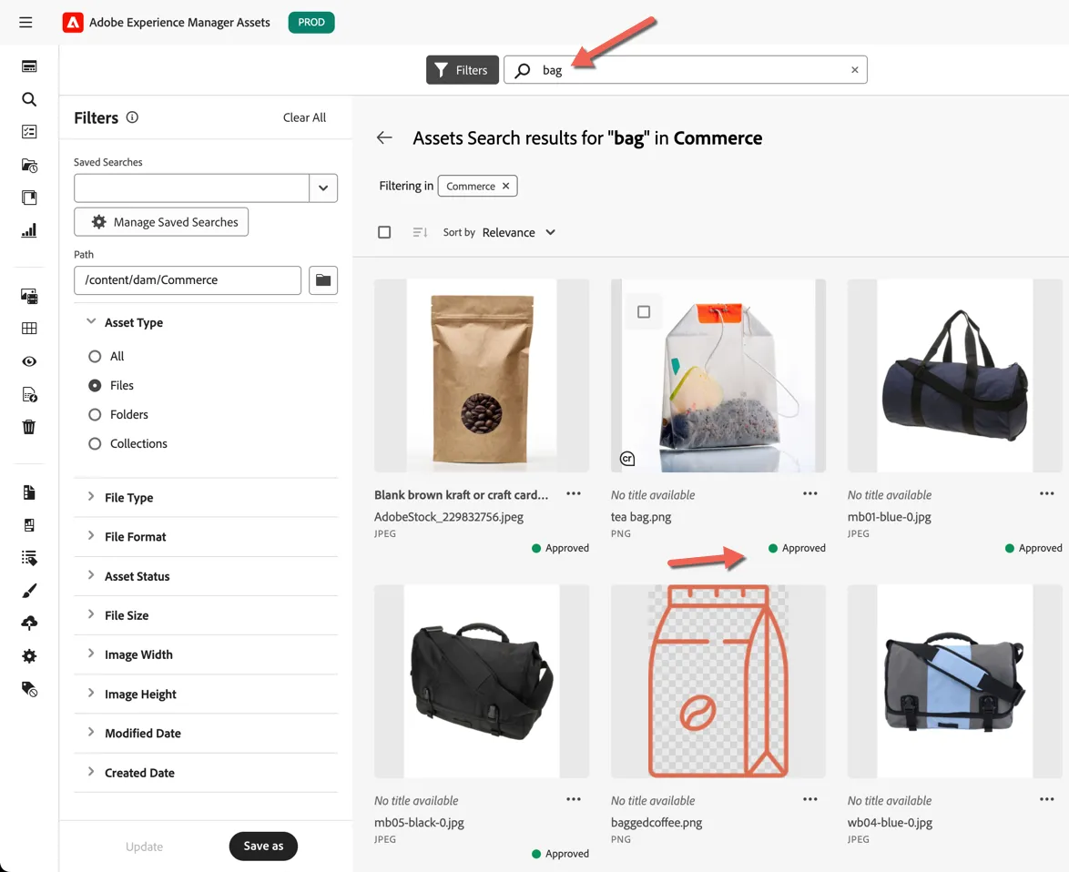Click the content credentials icon on tea bag

(627, 459)
